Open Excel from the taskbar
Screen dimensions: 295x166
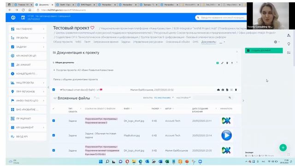tap(167, 161)
